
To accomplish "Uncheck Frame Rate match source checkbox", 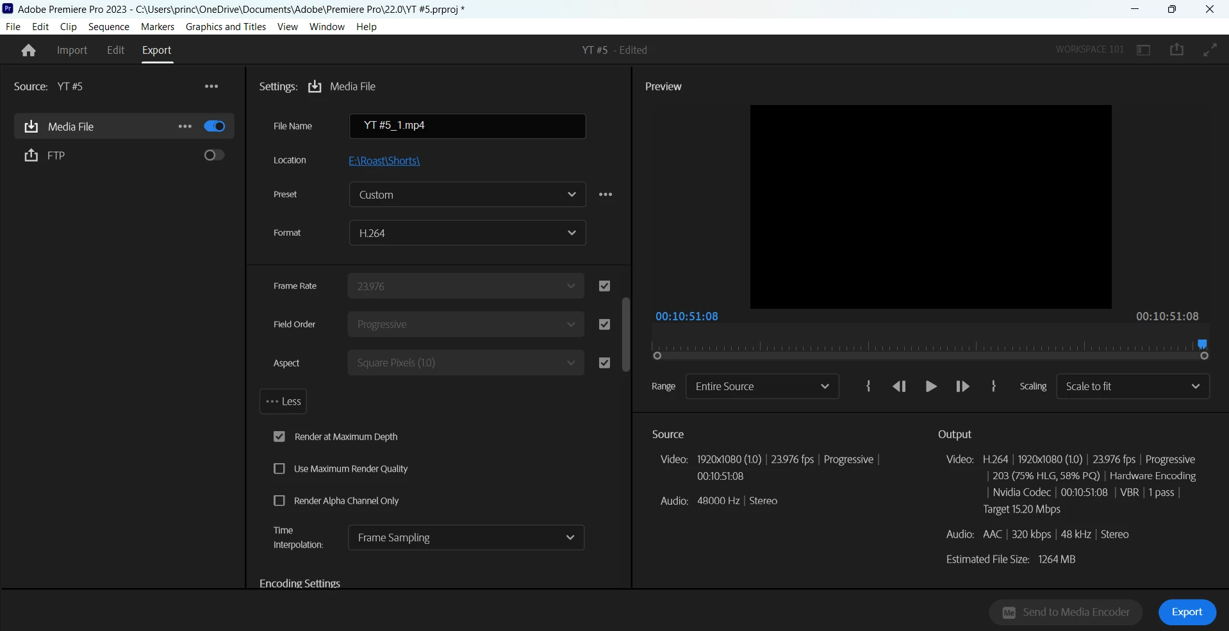I will [605, 286].
